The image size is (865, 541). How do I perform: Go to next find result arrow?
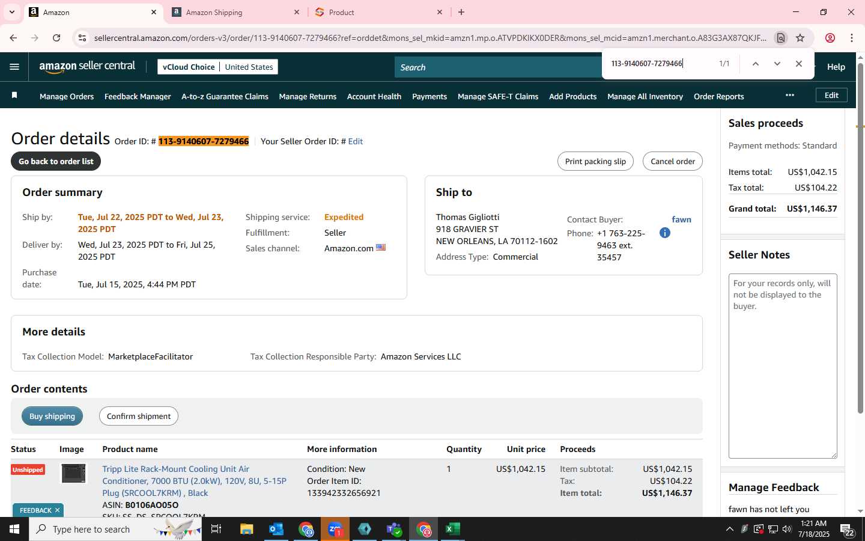tap(777, 64)
